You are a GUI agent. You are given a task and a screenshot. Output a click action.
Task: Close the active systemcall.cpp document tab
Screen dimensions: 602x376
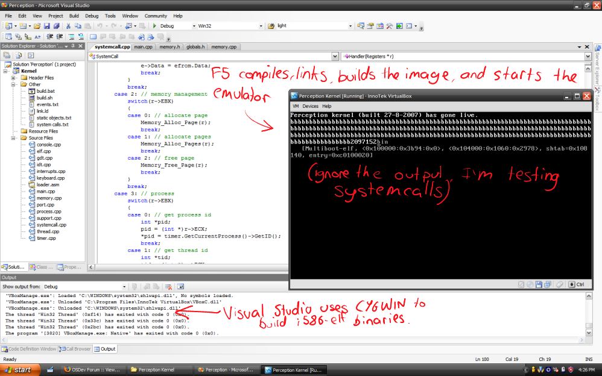pyautogui.click(x=587, y=47)
